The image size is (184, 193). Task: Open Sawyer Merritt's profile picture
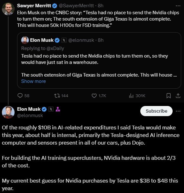point(8,9)
